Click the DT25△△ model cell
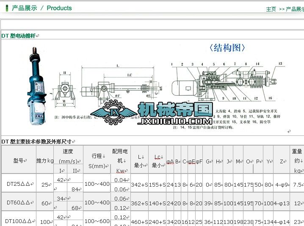 pyautogui.click(x=19, y=183)
